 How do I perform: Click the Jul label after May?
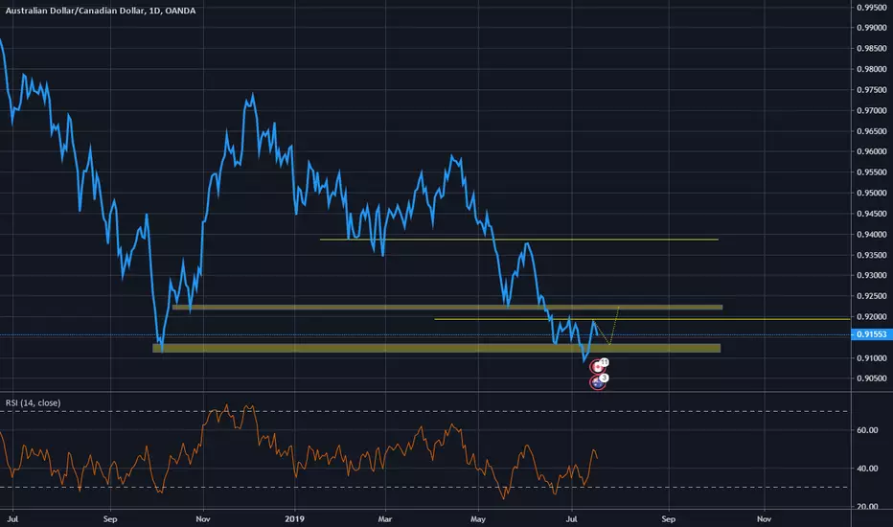coord(571,519)
